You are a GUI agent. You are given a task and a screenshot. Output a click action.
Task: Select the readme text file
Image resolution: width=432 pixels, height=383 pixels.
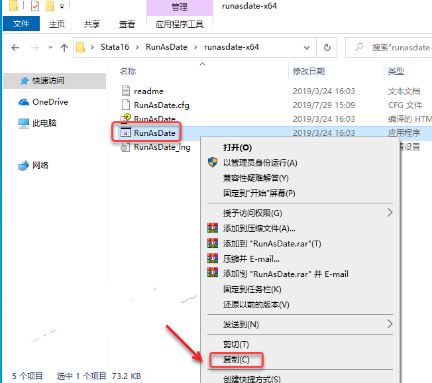(x=148, y=91)
